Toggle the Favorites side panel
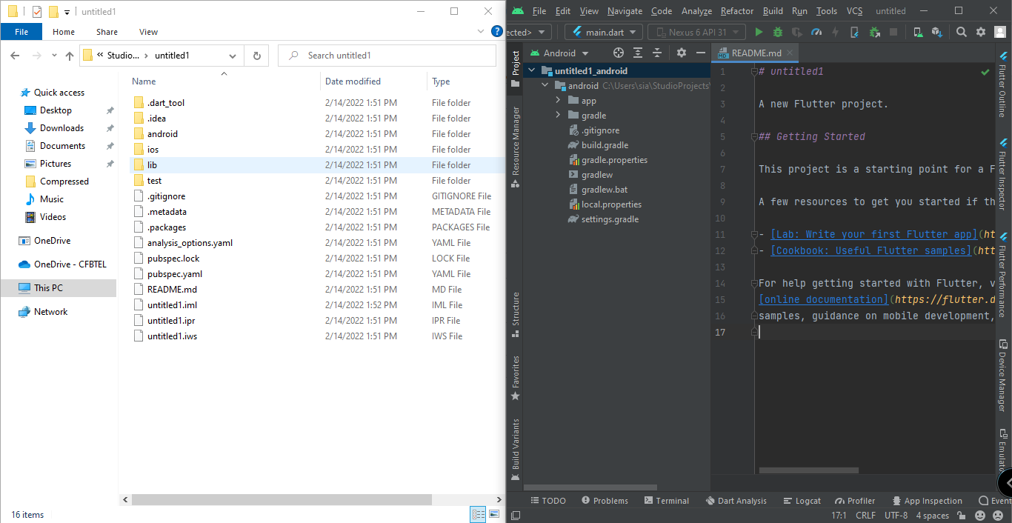 [516, 378]
